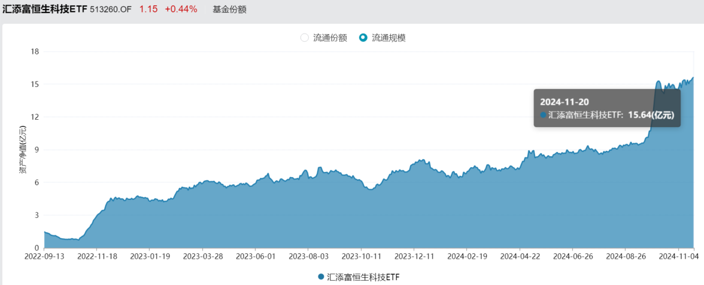Image resolution: width=704 pixels, height=285 pixels.
Task: Click the blue series dot in the tooltip
Action: point(544,115)
